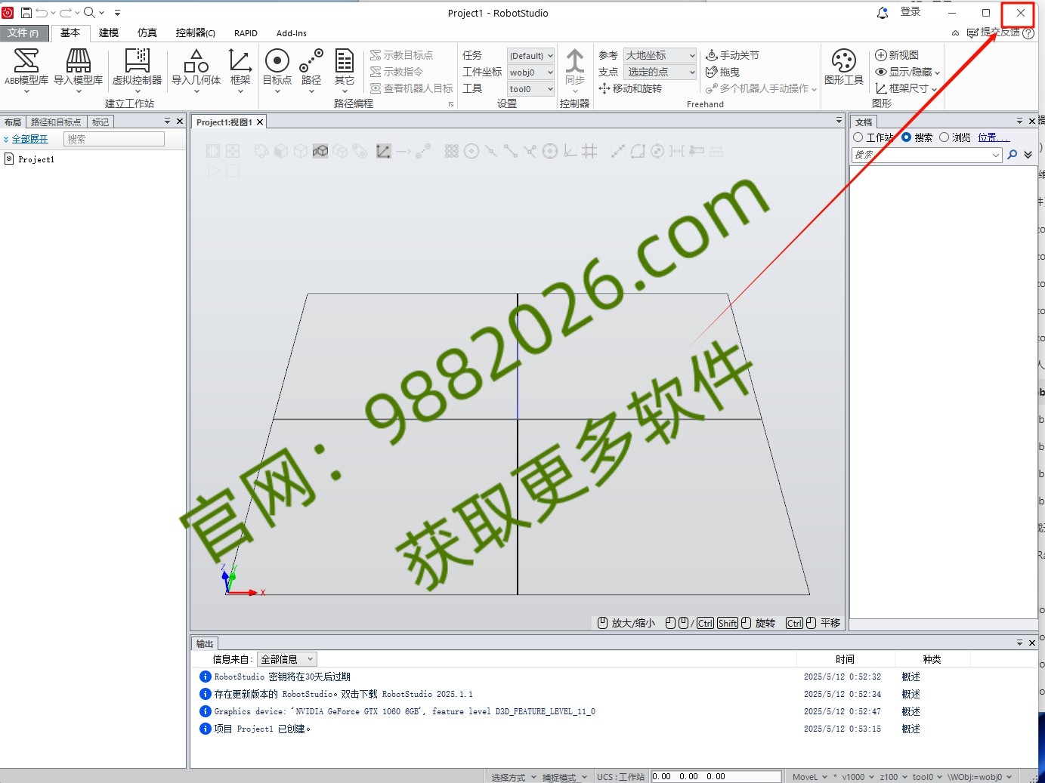
Task: Click the notification bell icon
Action: [x=883, y=13]
